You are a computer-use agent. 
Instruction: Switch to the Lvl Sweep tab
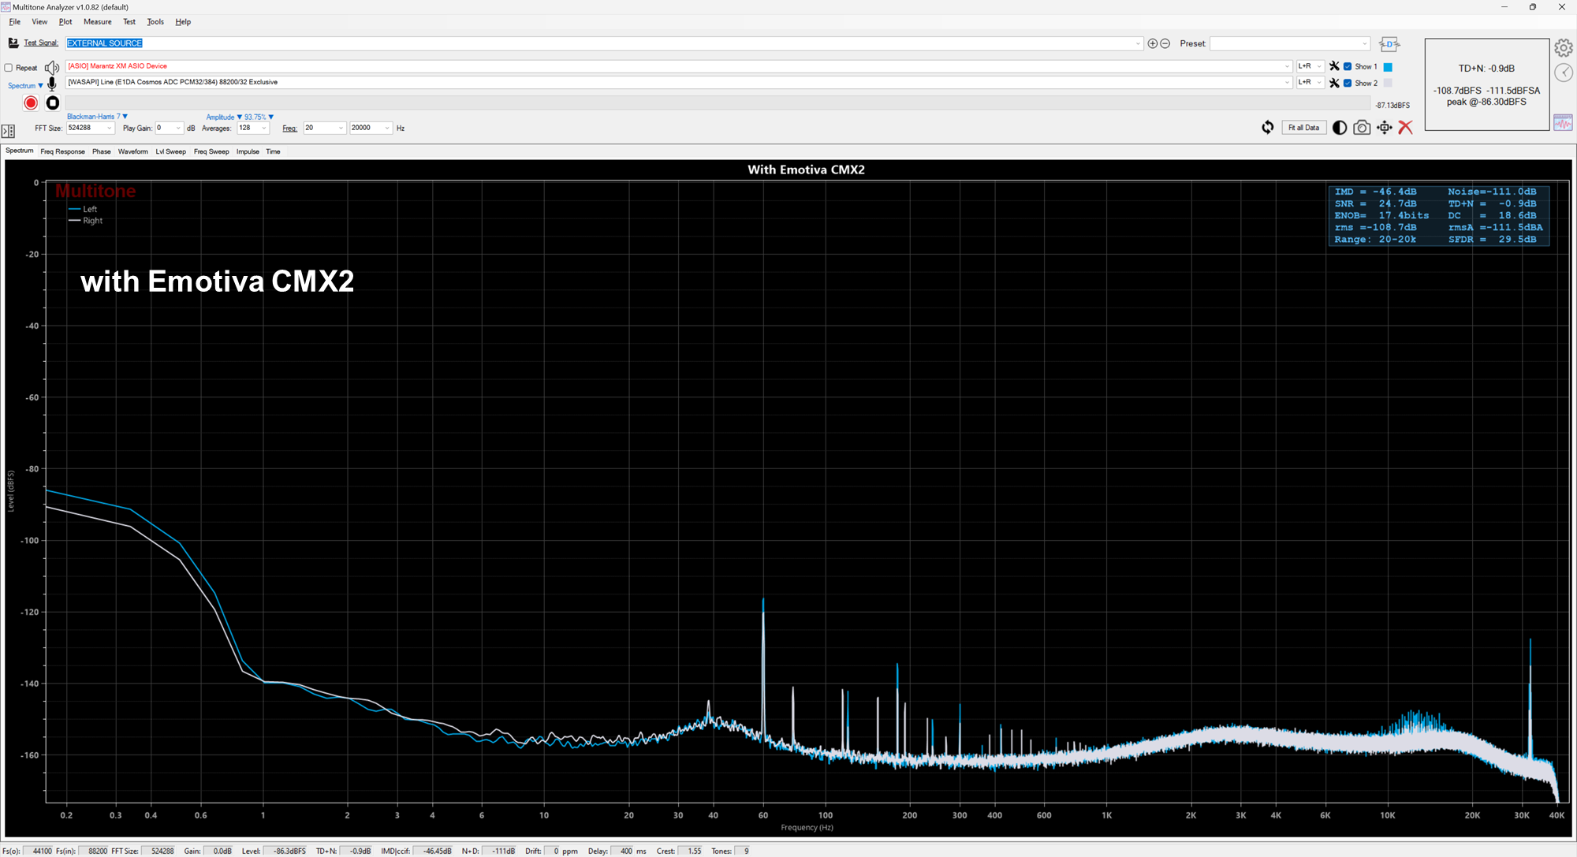tap(170, 151)
